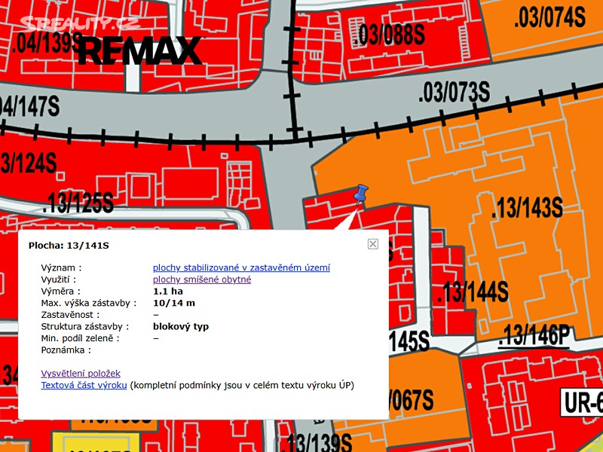Click the 'Max. výška zástavby :' label
This screenshot has width=603, height=452.
pyautogui.click(x=89, y=304)
